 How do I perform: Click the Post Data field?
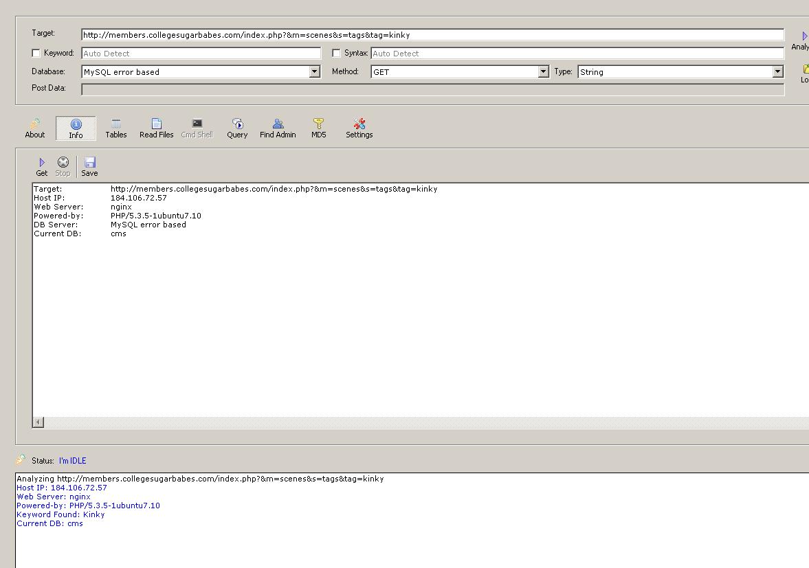pyautogui.click(x=433, y=89)
